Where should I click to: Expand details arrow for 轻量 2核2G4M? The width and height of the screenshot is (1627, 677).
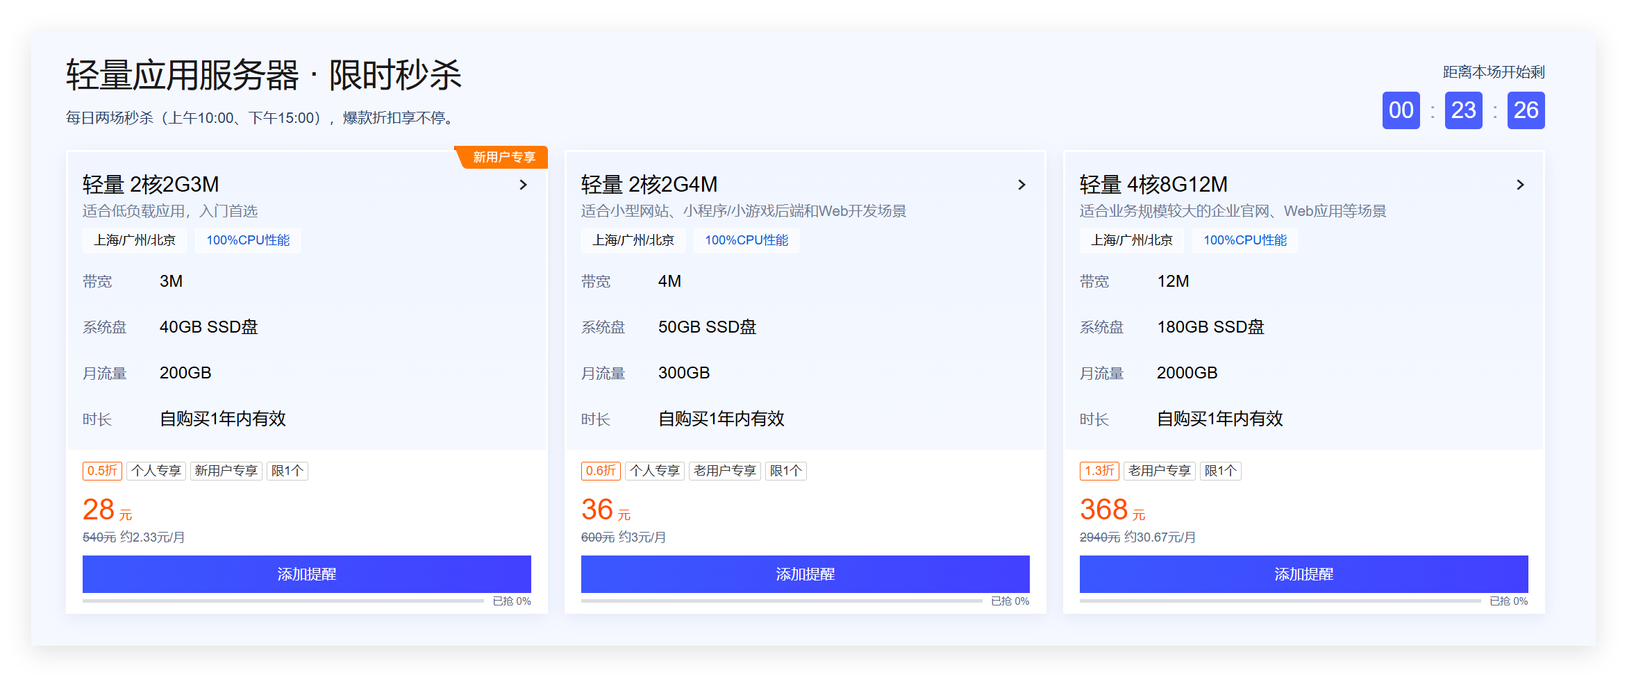point(1021,185)
